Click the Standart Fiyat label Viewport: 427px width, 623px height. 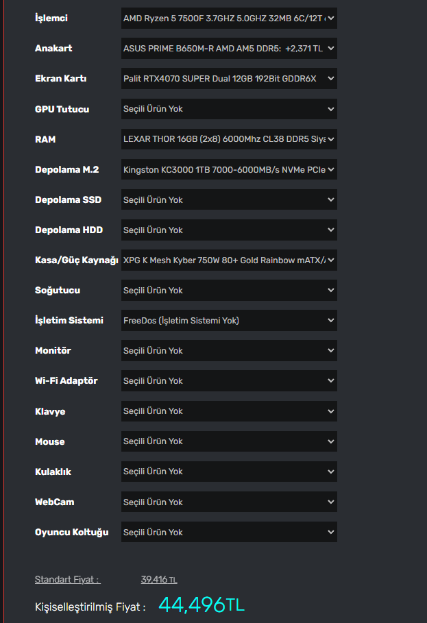[68, 580]
